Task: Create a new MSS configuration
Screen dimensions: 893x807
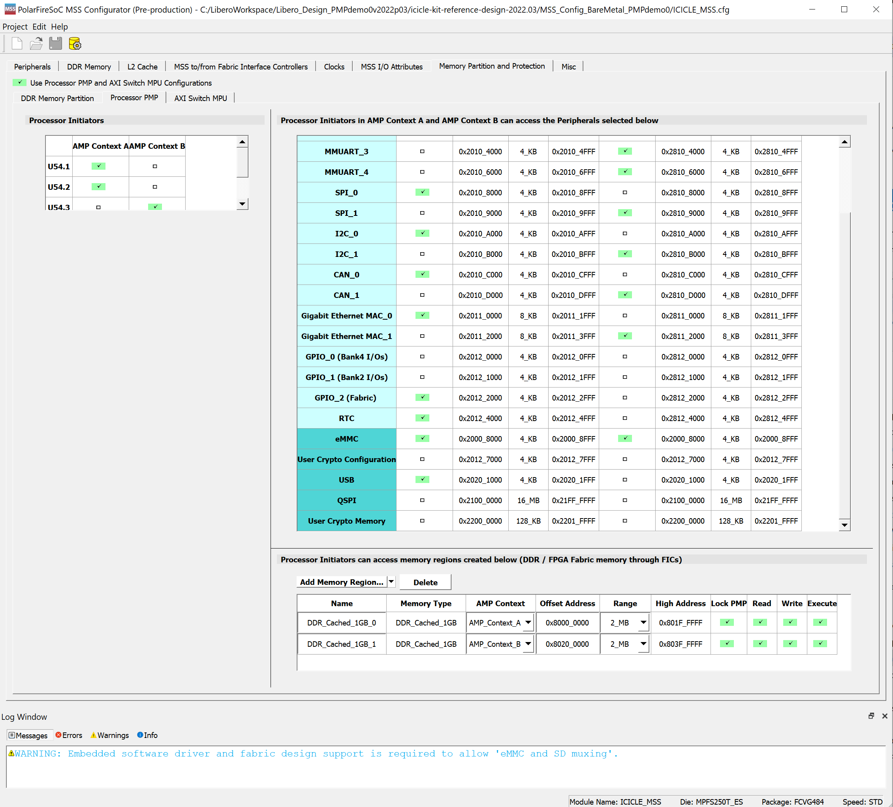Action: point(16,43)
